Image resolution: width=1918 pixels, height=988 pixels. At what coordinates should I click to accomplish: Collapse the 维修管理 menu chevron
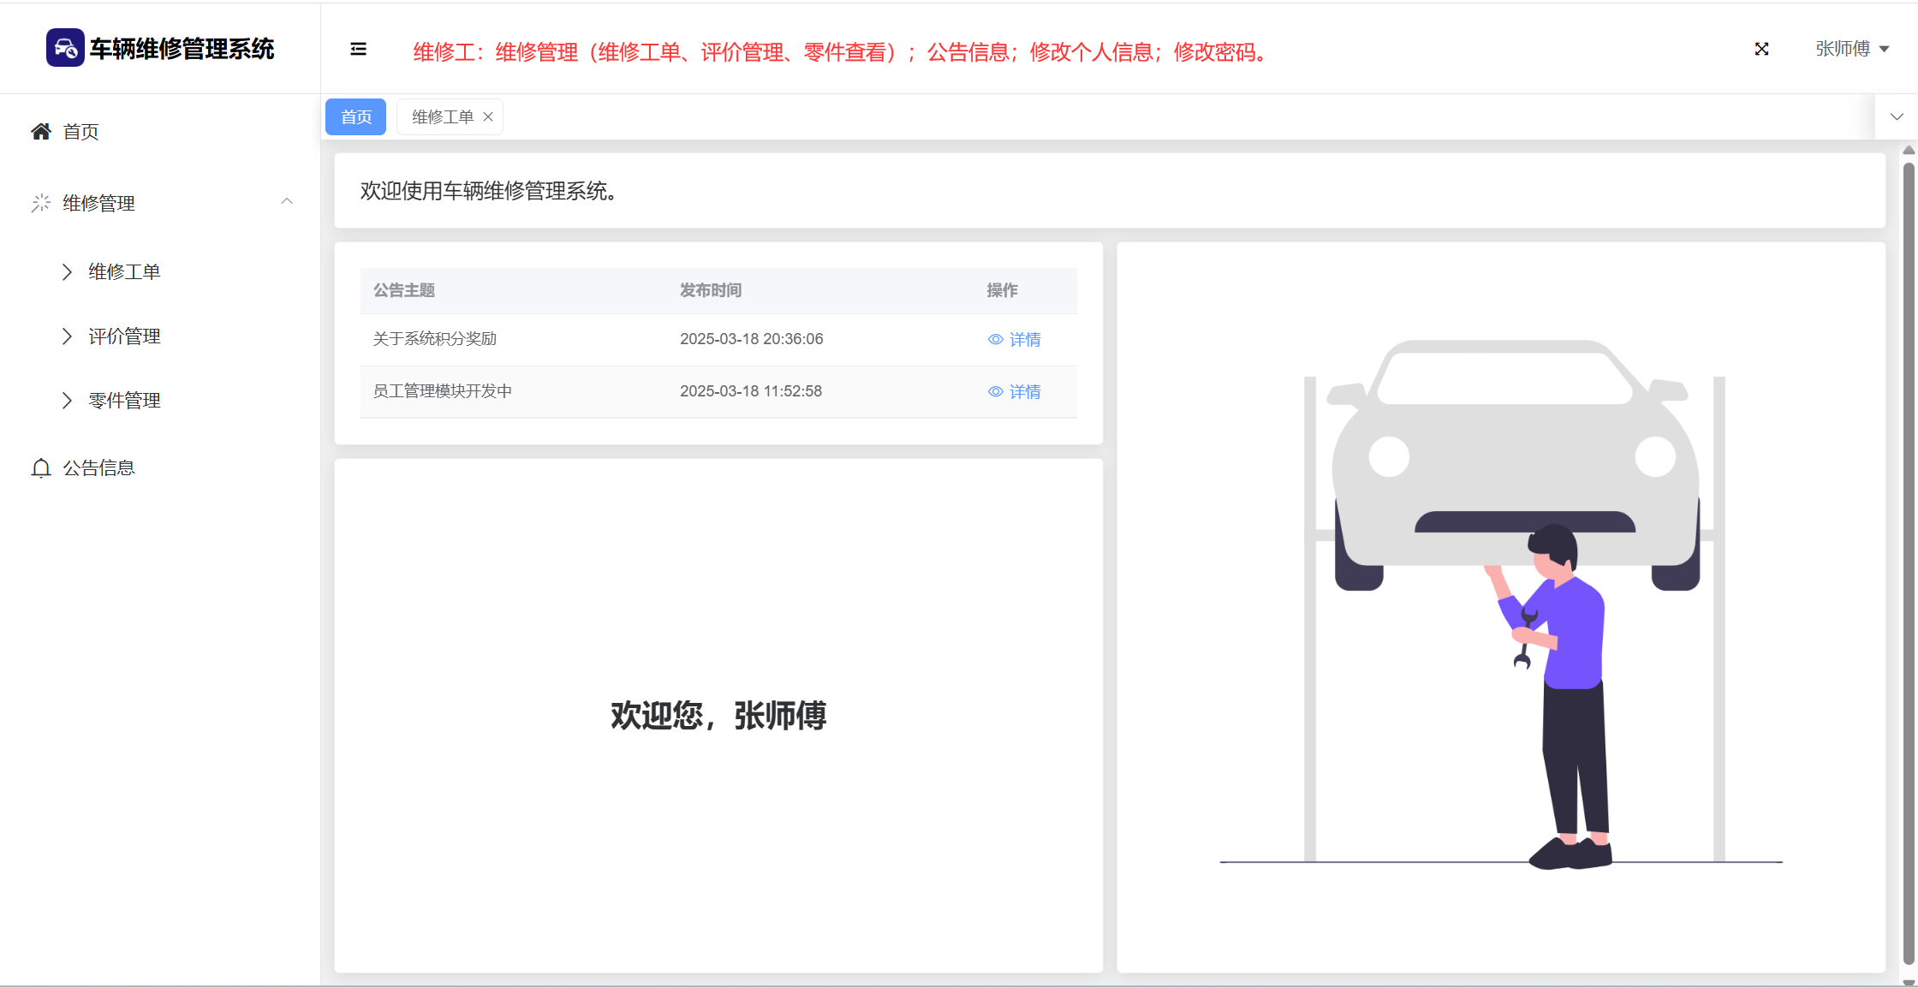[x=287, y=202]
